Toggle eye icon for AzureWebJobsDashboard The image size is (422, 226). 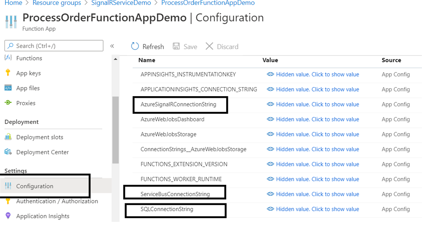tap(270, 119)
